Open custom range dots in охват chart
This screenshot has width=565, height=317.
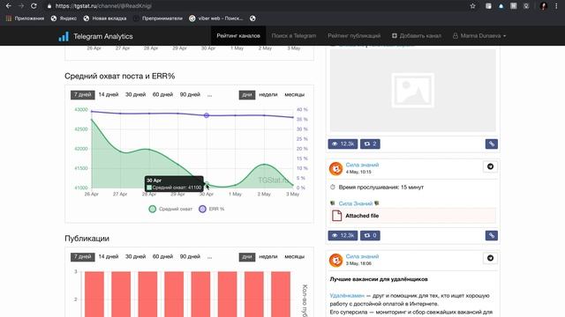210,95
